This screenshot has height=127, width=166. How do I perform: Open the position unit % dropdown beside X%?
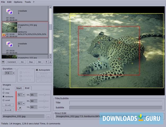tap(21, 103)
